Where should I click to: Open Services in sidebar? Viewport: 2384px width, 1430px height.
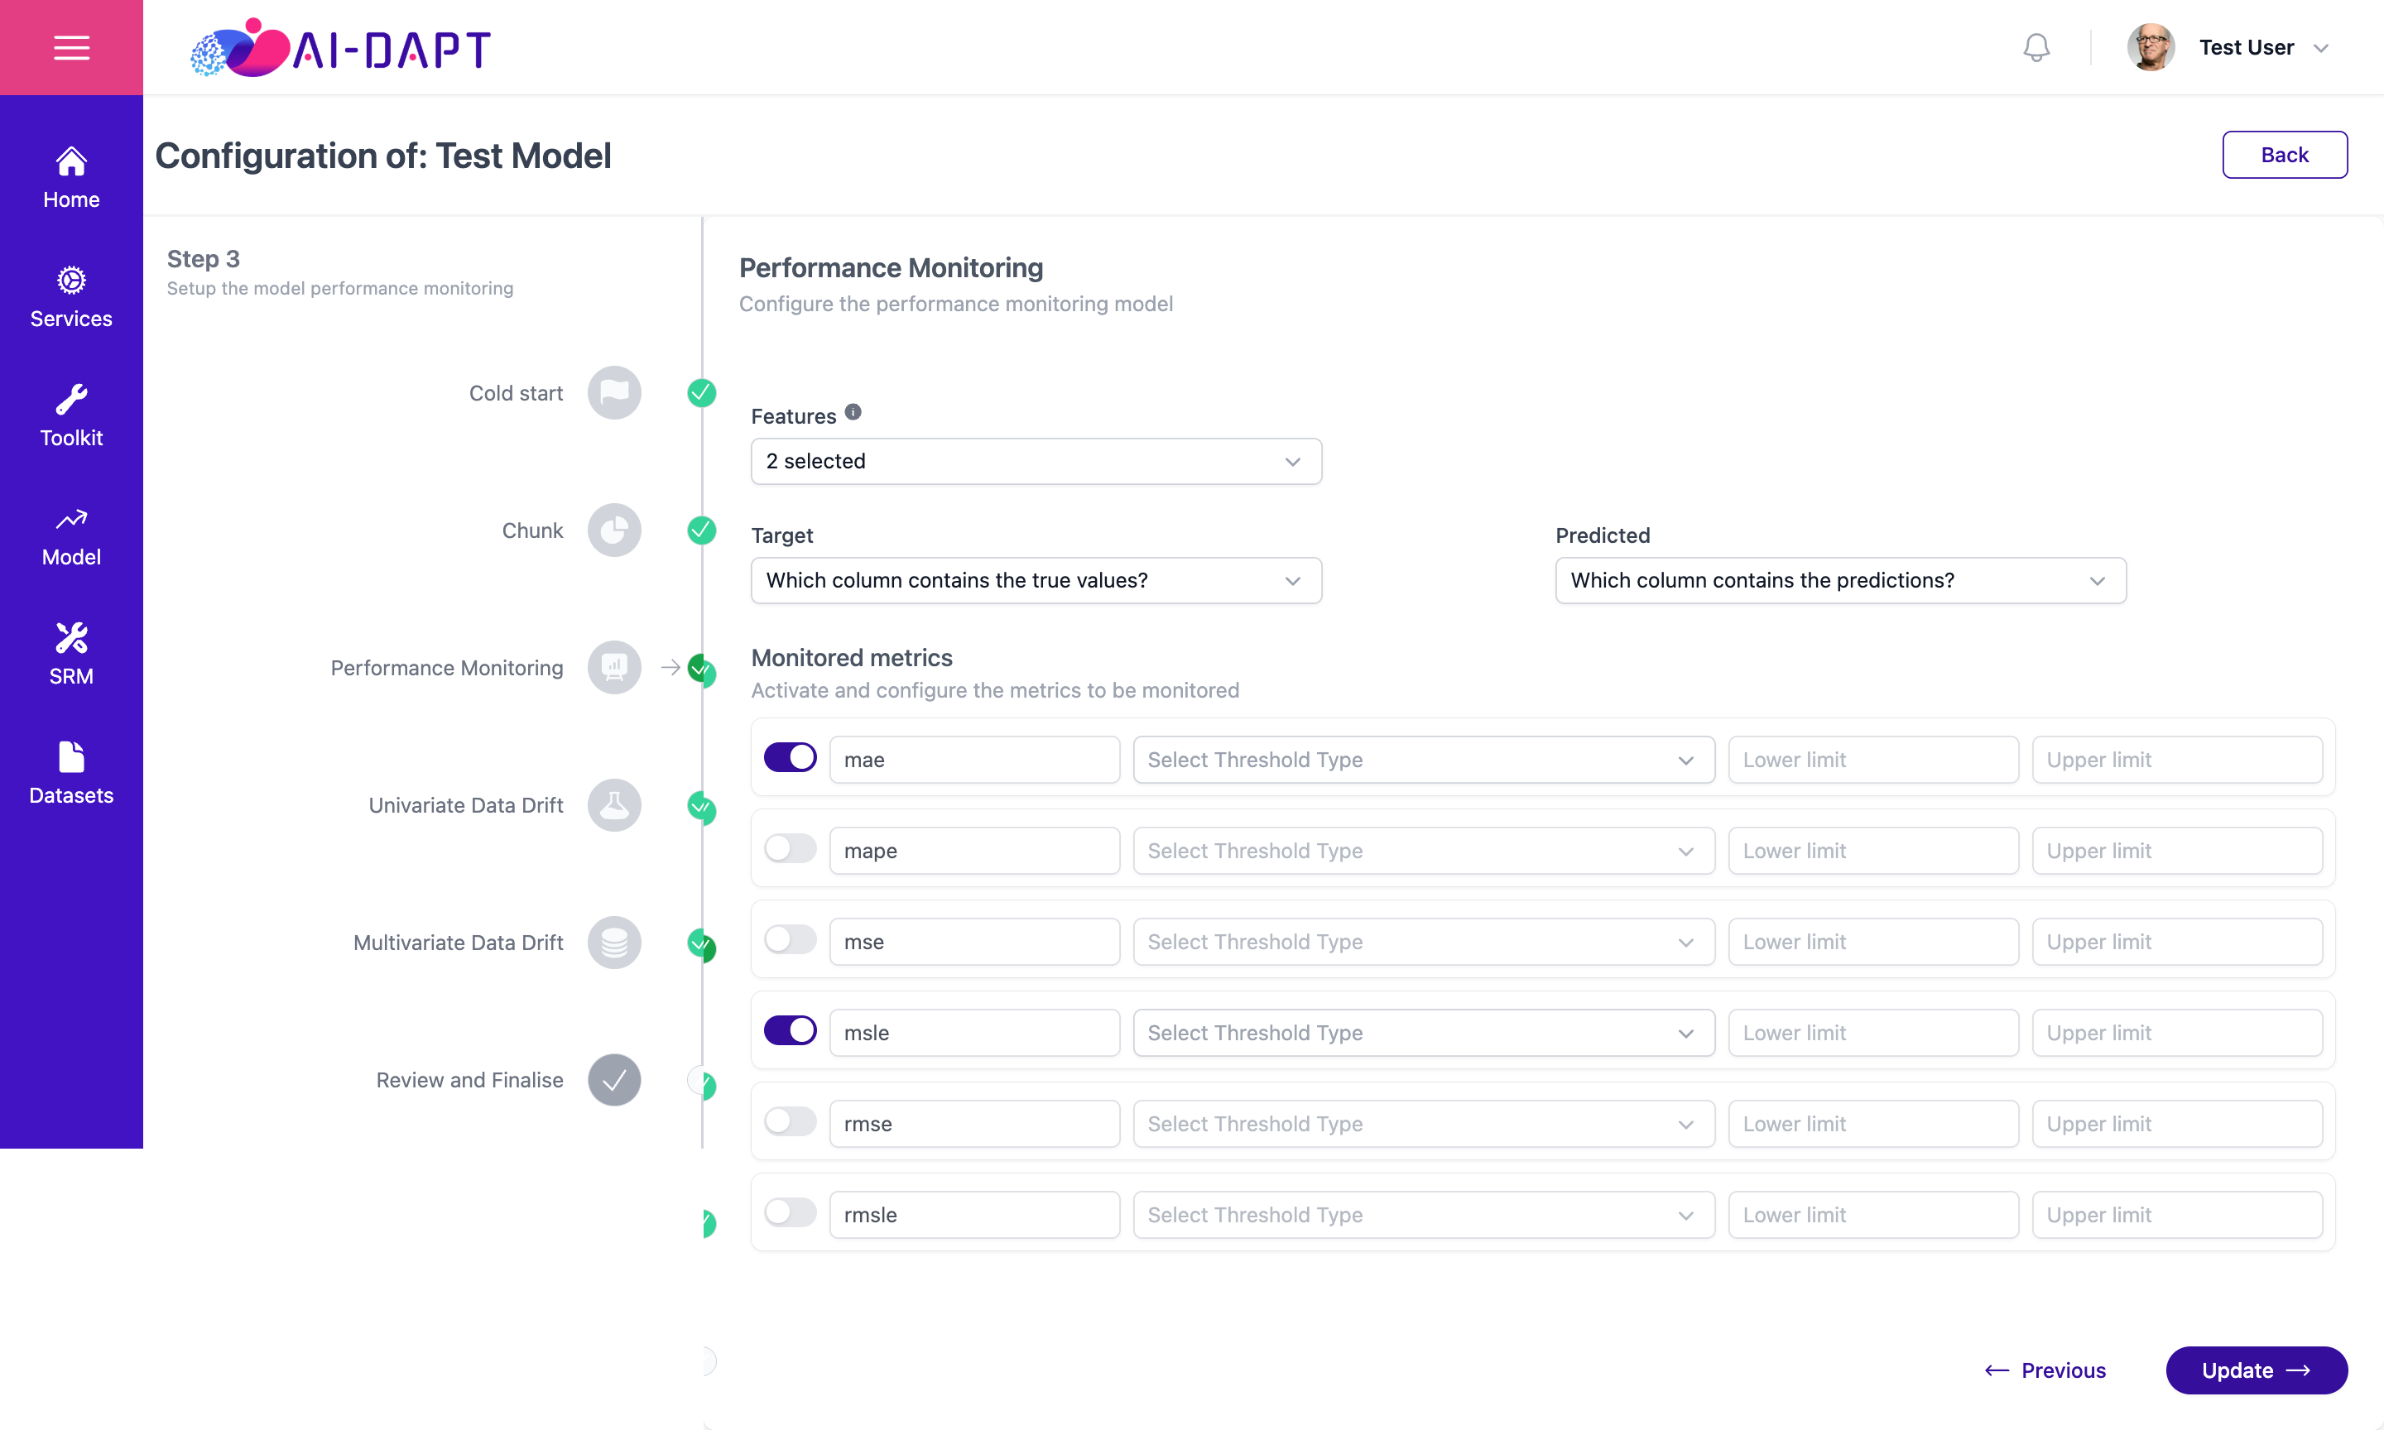coord(71,297)
